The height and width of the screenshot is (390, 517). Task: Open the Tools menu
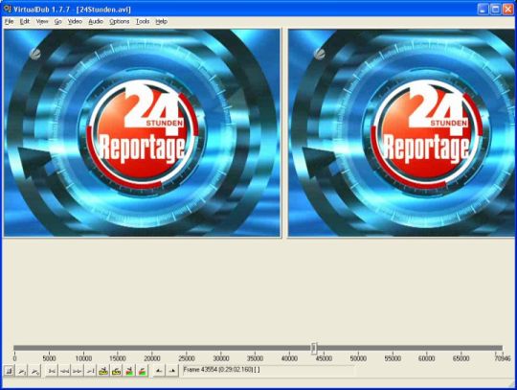[x=143, y=21]
